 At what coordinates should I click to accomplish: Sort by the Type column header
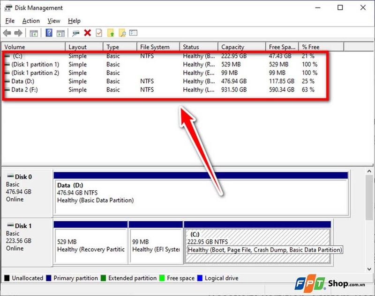tap(120, 47)
